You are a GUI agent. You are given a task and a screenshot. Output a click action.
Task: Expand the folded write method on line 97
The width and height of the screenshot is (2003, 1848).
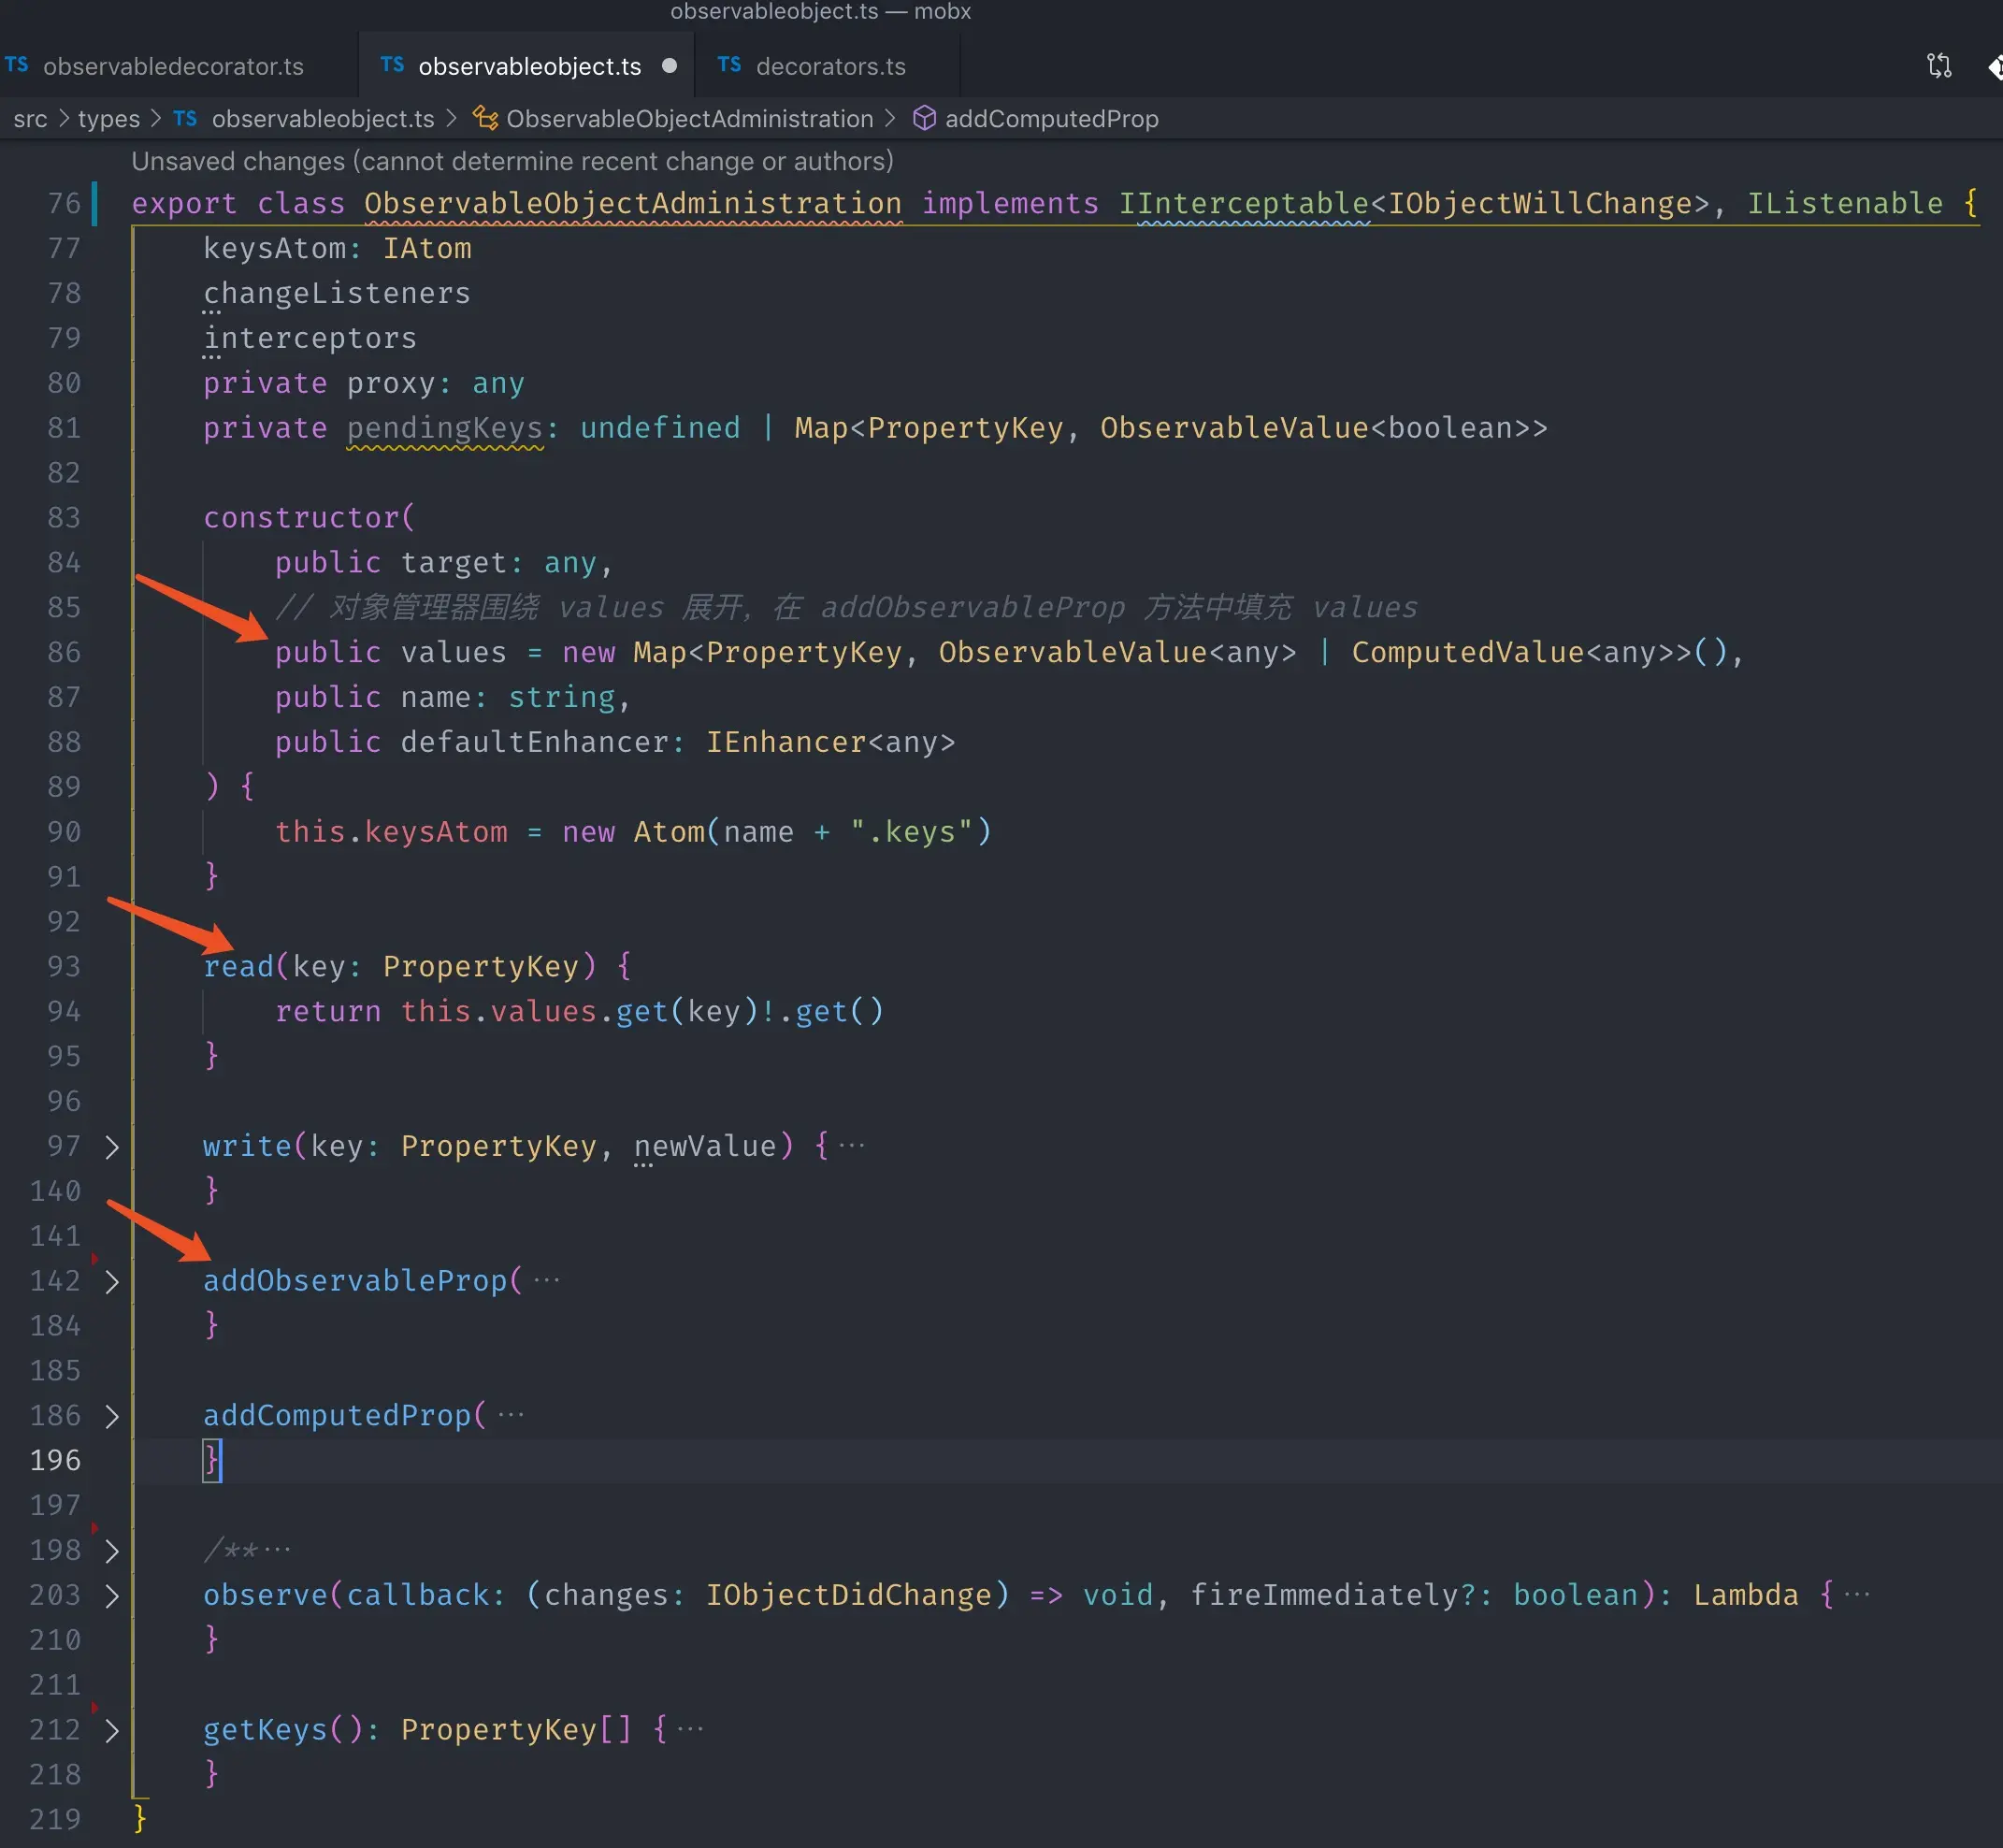pos(111,1147)
